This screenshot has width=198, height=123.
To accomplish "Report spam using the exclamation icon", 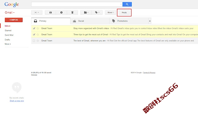I will point(61,12).
